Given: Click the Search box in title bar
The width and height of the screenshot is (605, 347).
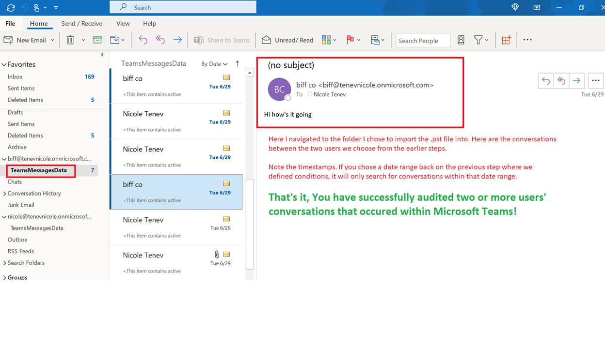Looking at the screenshot, I should point(183,7).
